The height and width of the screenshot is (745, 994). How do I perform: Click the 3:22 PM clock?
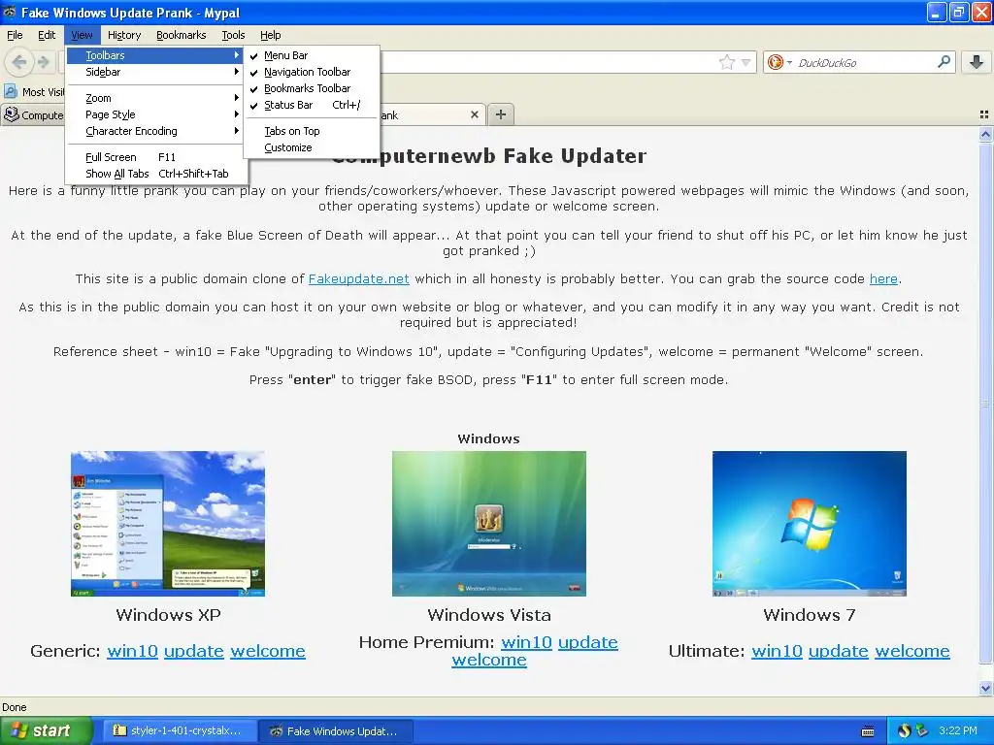point(957,730)
